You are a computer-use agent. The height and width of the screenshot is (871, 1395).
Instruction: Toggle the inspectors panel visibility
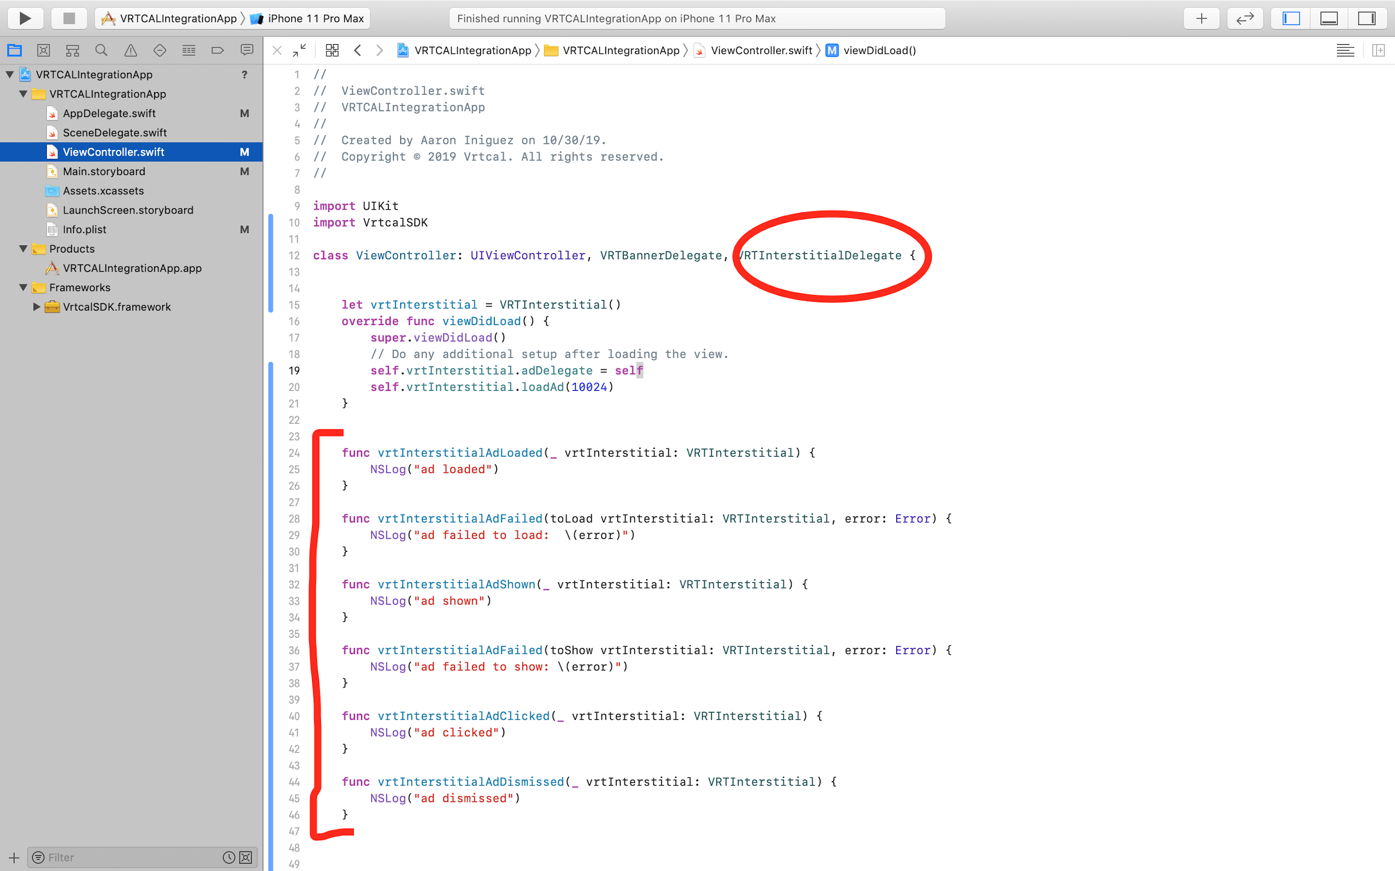point(1366,18)
